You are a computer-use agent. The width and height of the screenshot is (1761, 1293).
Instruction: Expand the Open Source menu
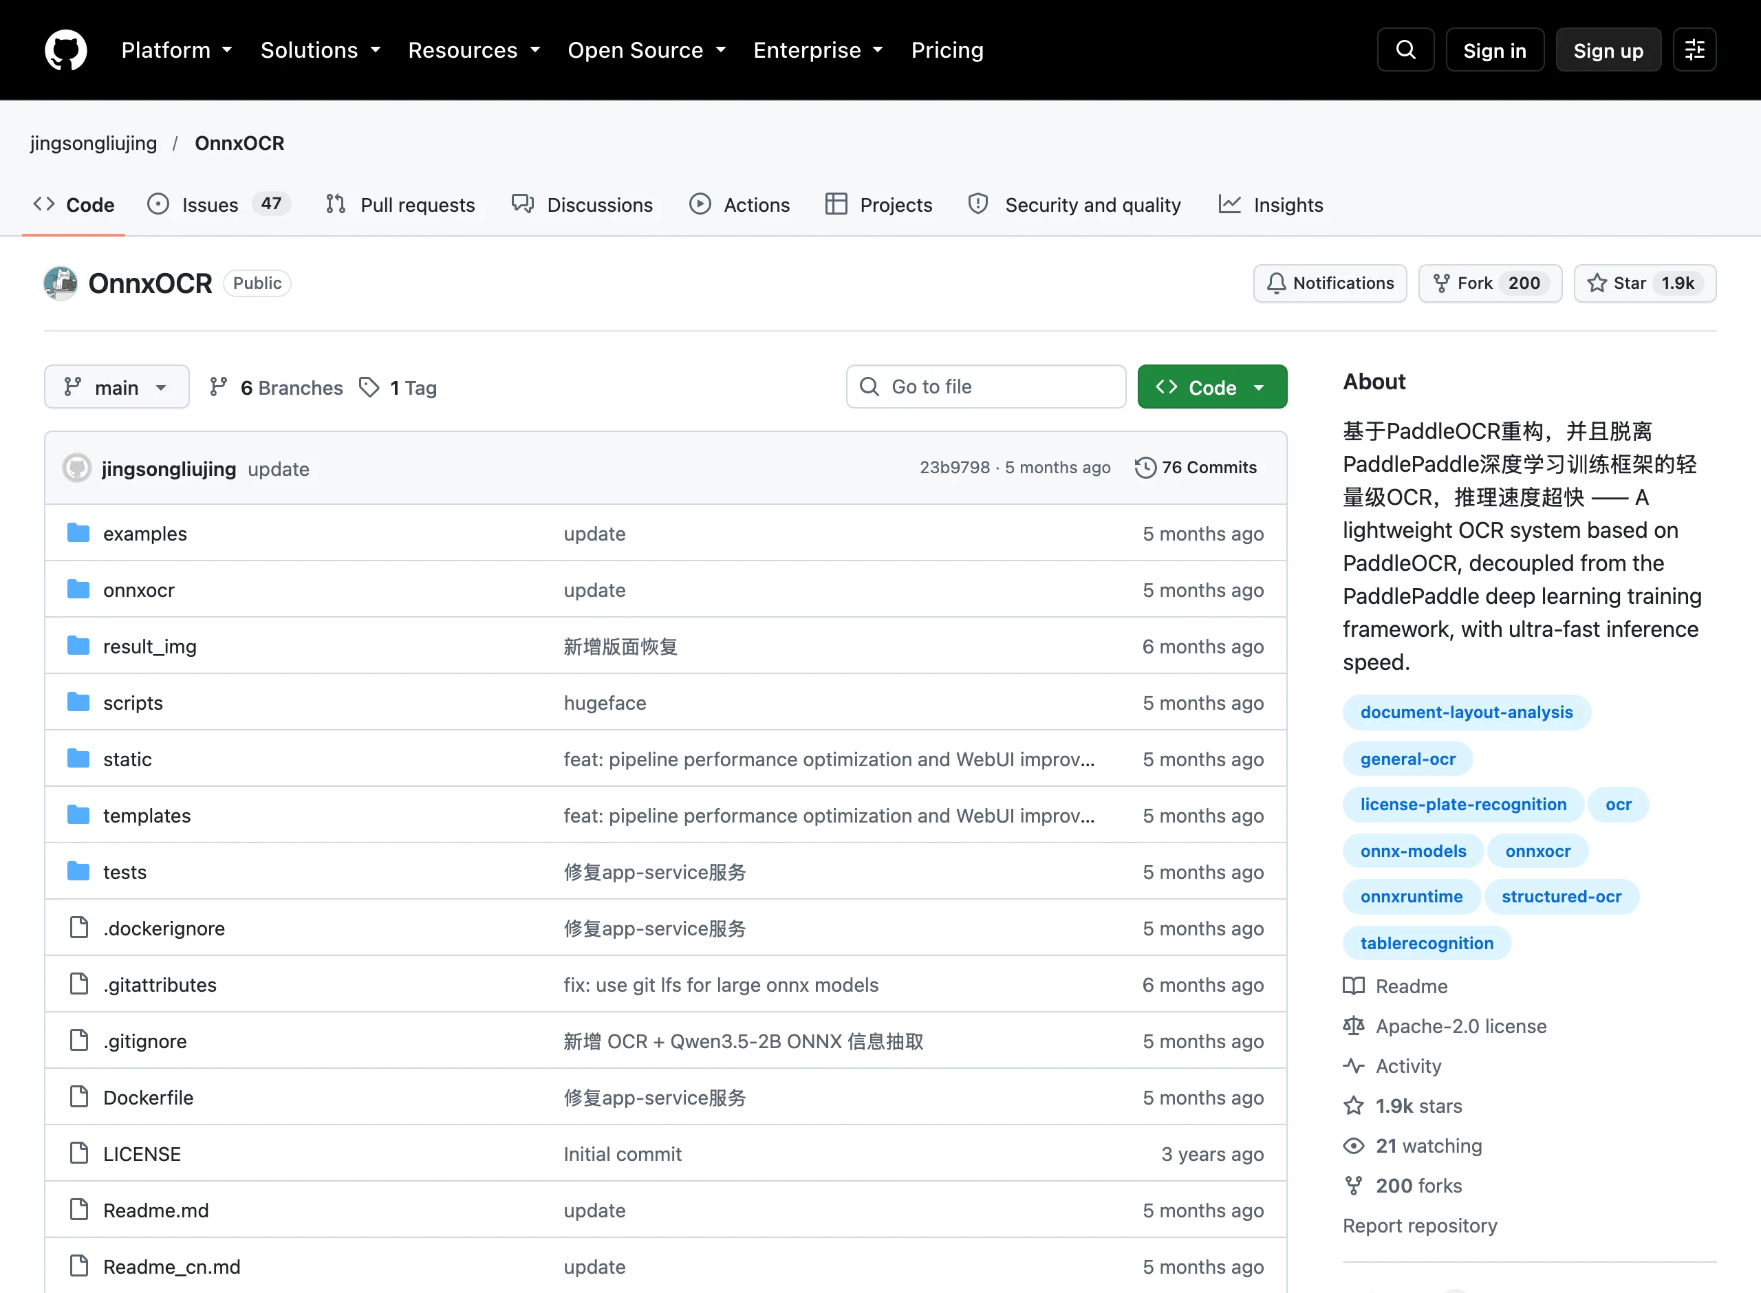(647, 50)
